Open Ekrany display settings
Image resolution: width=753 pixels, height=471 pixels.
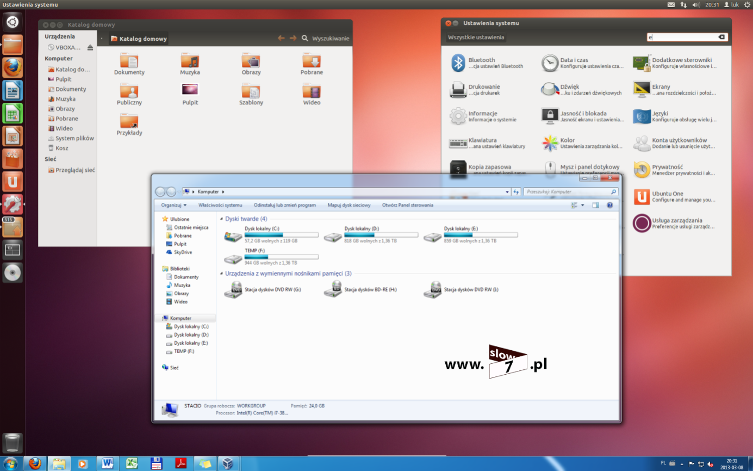click(642, 90)
